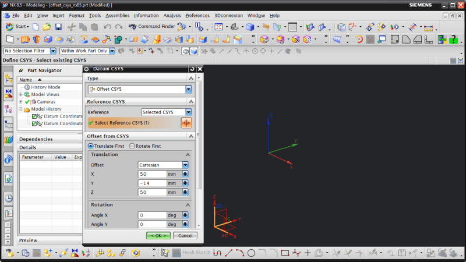This screenshot has width=466, height=262.
Task: Open the Assemblies menu
Action: click(118, 15)
